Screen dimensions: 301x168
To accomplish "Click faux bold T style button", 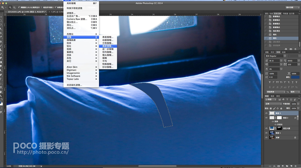I will [x=269, y=82].
